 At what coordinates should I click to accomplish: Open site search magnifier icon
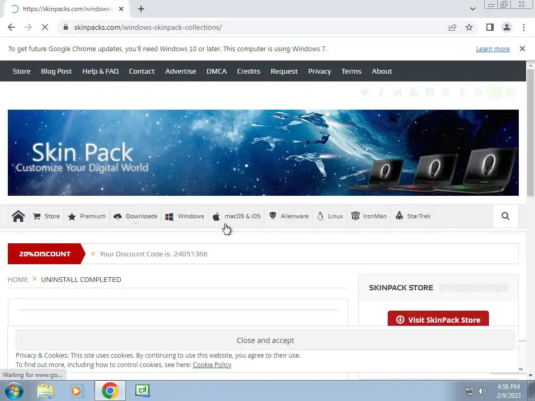[505, 216]
